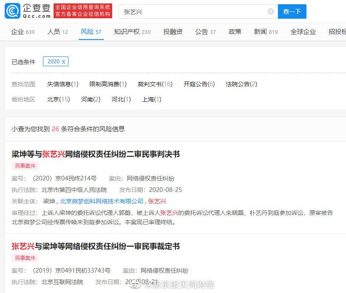Clear the search box with the X icon
The width and height of the screenshot is (346, 293).
tap(271, 11)
